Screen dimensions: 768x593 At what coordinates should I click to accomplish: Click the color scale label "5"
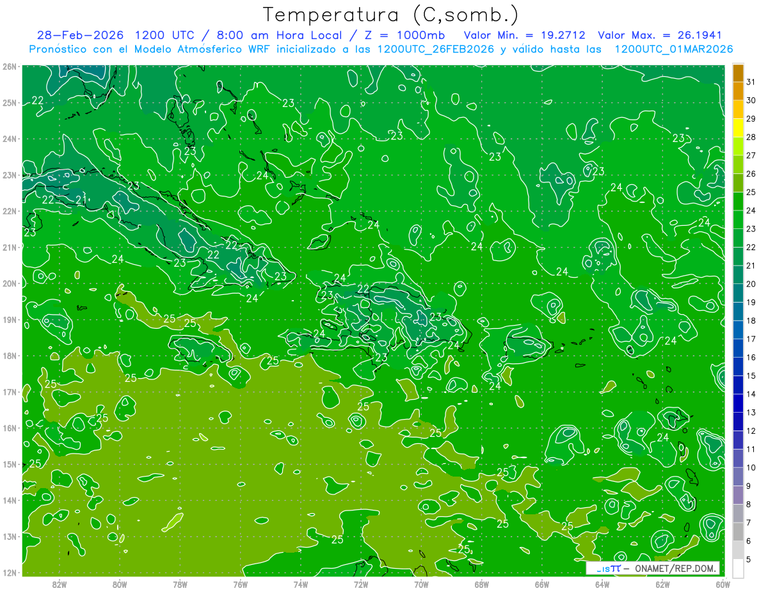[x=749, y=560]
